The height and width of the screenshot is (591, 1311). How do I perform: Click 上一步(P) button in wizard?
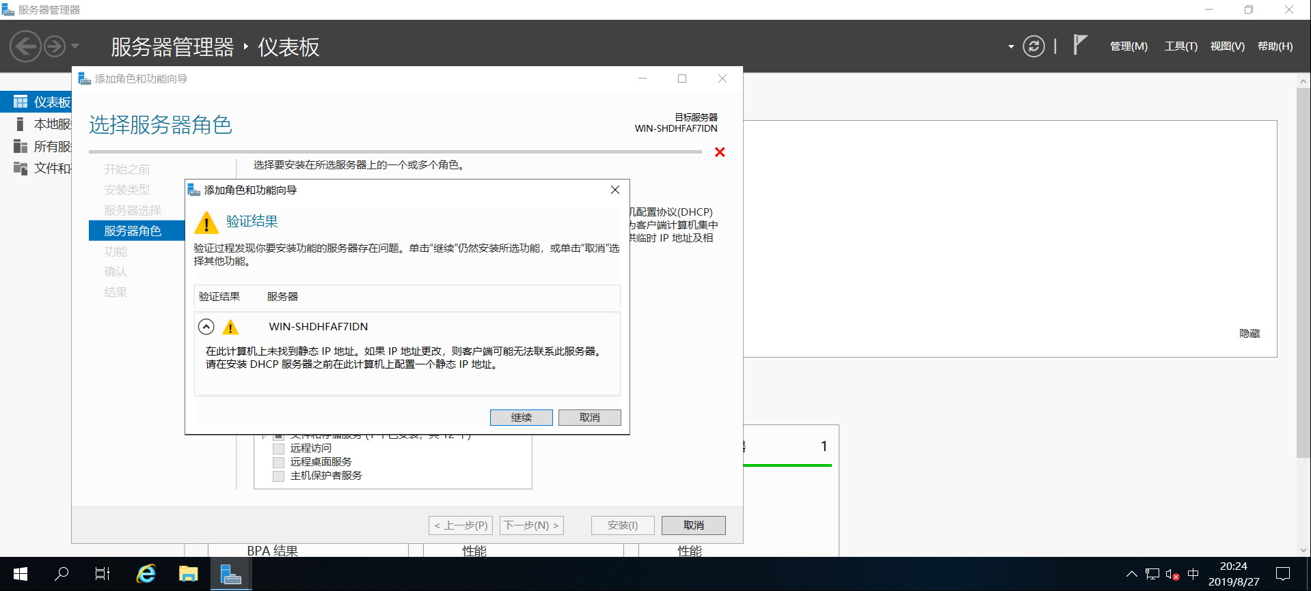(x=461, y=525)
